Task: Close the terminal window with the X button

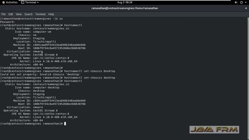Action: coord(246,8)
